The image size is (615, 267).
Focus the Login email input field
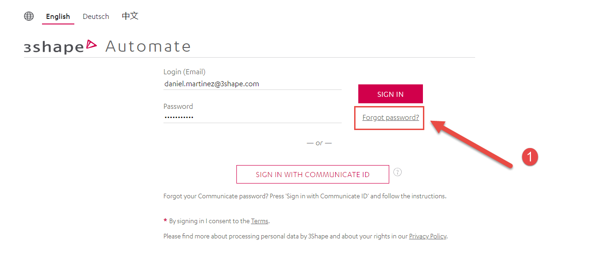point(252,84)
